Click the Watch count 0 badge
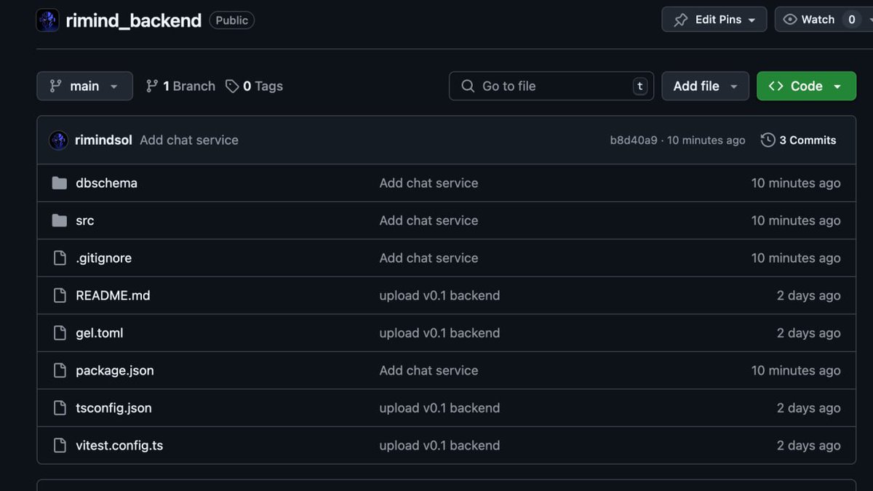 (852, 20)
